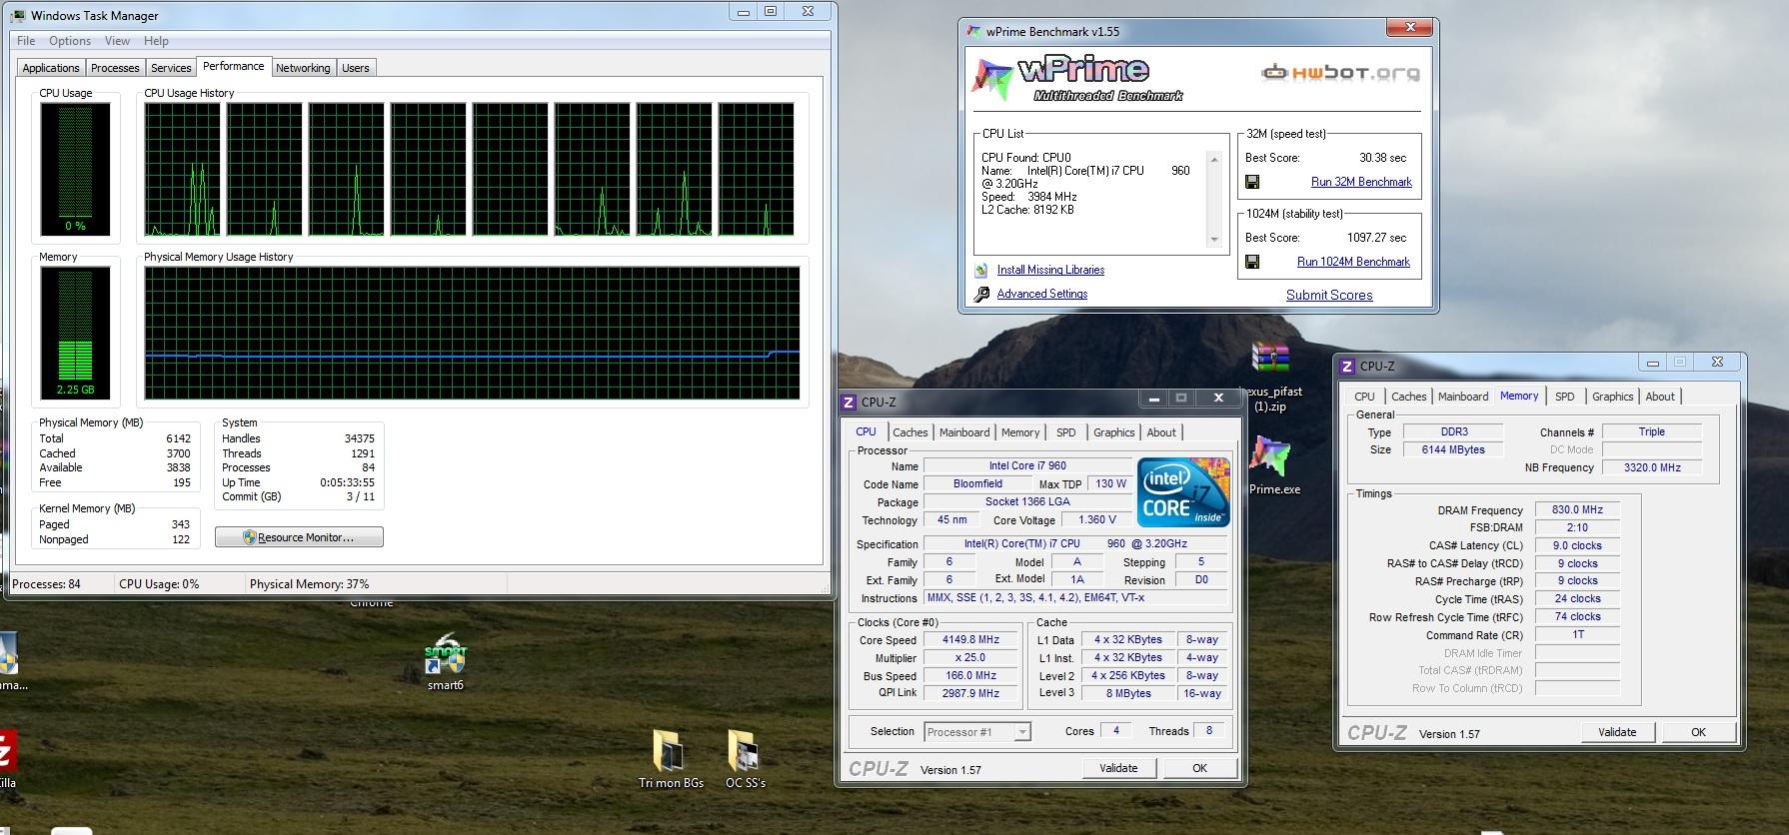The height and width of the screenshot is (835, 1789).
Task: Open the File menu in Task Manager
Action: pos(26,41)
